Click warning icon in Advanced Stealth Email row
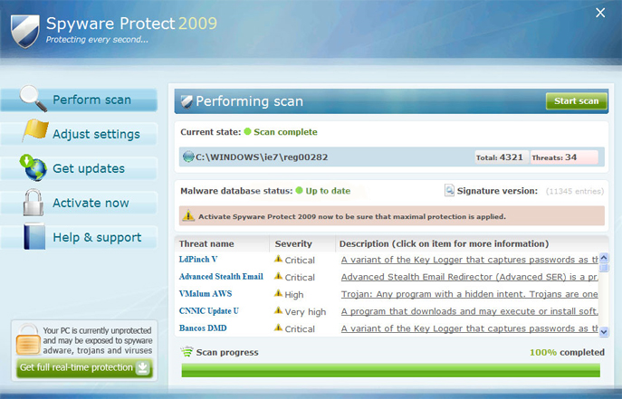The width and height of the screenshot is (622, 399). (x=278, y=276)
